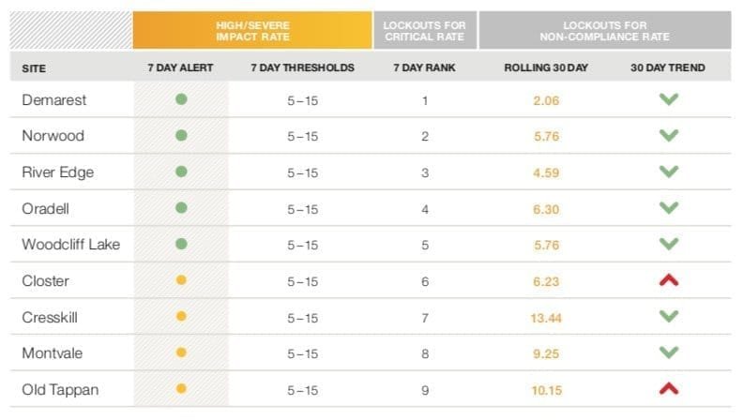Select the High/Severe Impact Rate header
743x420 pixels.
pos(252,29)
